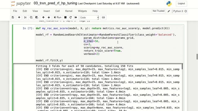Copy selected cells icon

[31, 18]
